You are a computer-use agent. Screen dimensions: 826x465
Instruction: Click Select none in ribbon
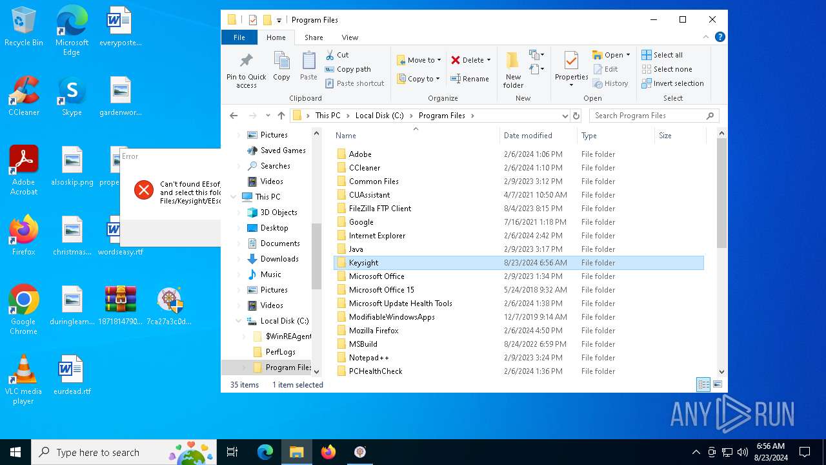point(667,69)
